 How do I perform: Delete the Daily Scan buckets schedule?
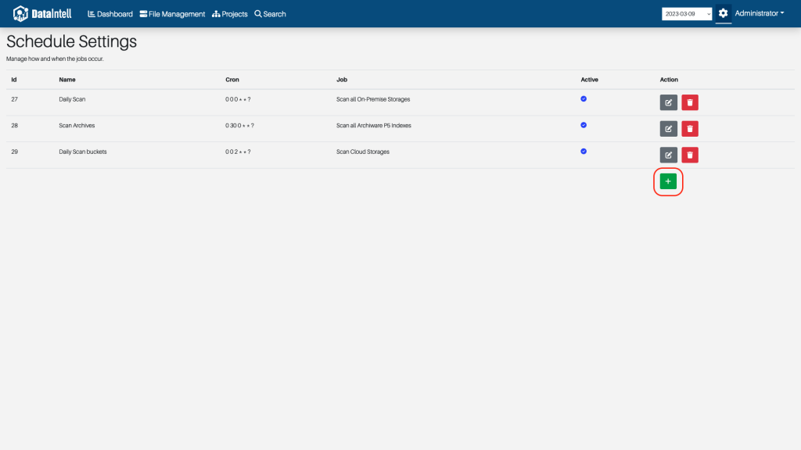pyautogui.click(x=690, y=155)
